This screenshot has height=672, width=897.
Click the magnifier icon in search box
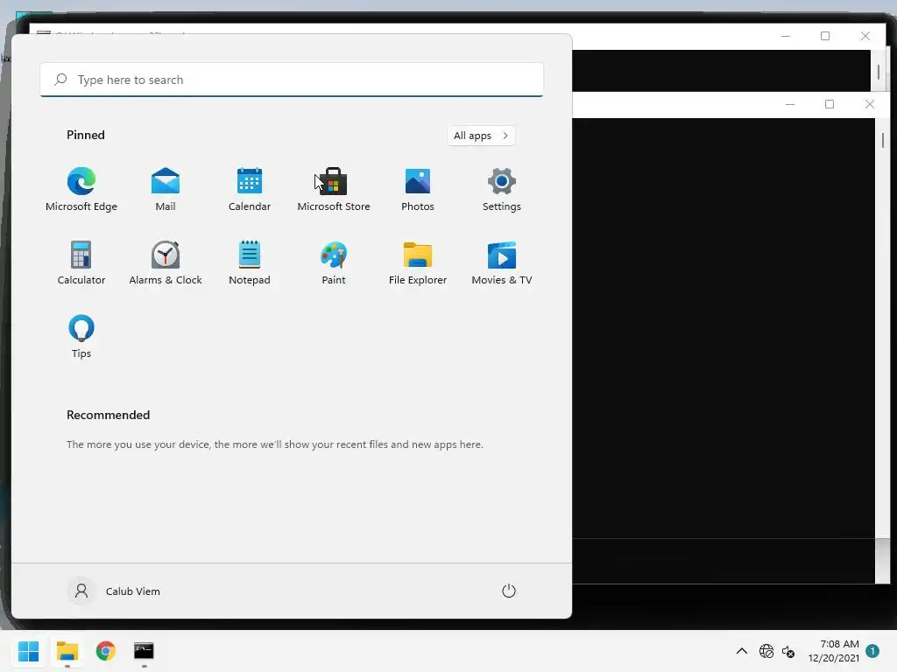pos(60,80)
